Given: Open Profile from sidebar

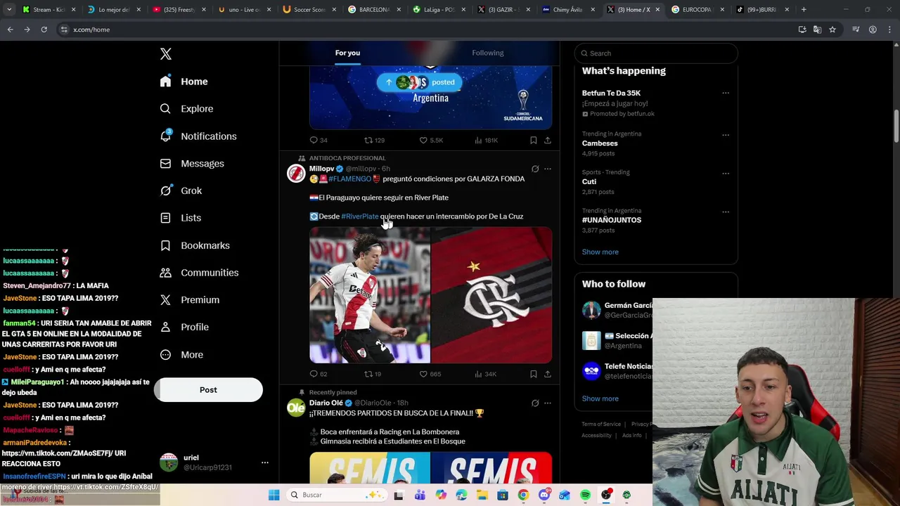Looking at the screenshot, I should 184,327.
